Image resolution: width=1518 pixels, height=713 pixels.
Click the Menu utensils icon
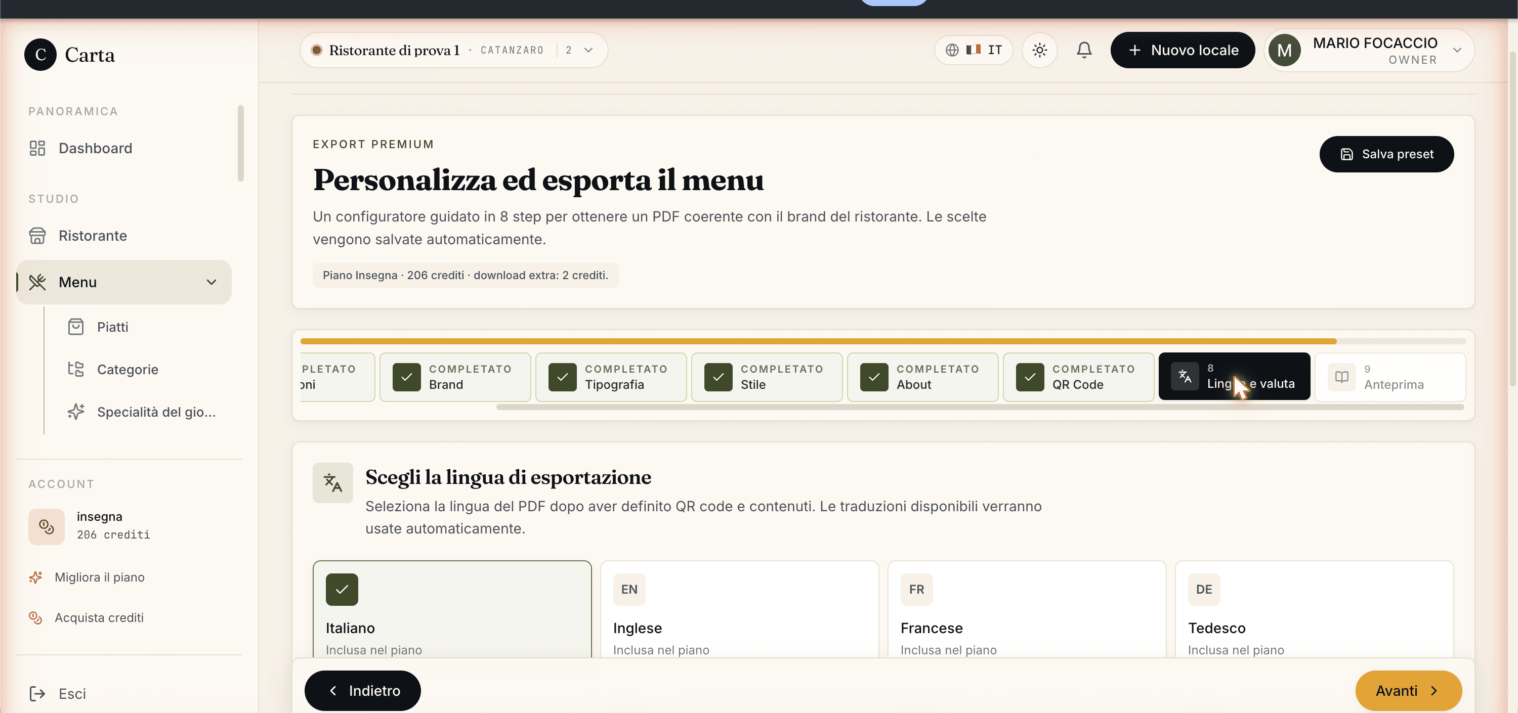37,282
